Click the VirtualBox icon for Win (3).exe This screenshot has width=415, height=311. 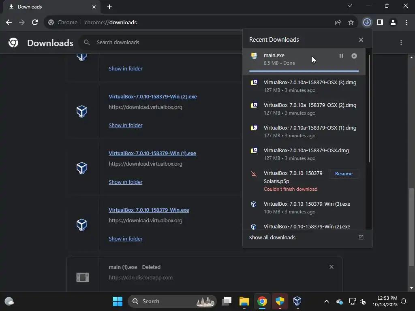(254, 204)
